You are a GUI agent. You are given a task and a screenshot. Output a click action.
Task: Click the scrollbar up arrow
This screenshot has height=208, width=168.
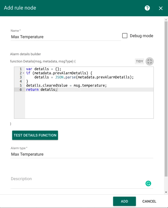(166, 20)
